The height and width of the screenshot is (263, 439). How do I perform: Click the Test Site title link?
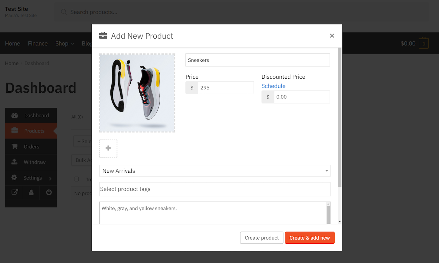(x=17, y=9)
